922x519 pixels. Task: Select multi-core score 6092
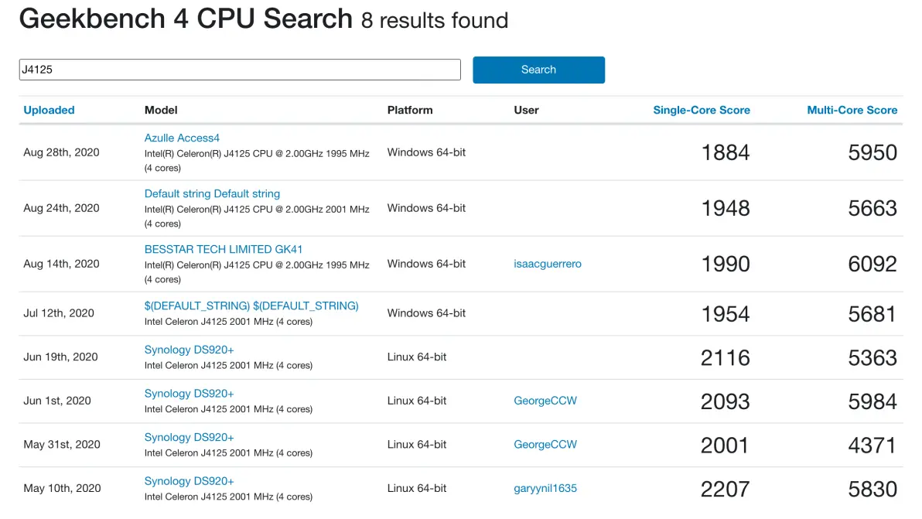point(872,265)
